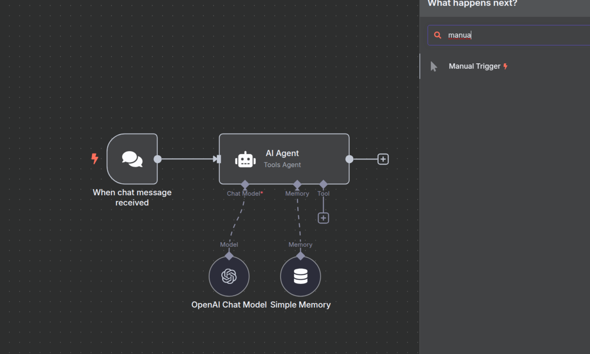Select the chat bubble trigger node
Image resolution: width=590 pixels, height=354 pixels.
[132, 159]
